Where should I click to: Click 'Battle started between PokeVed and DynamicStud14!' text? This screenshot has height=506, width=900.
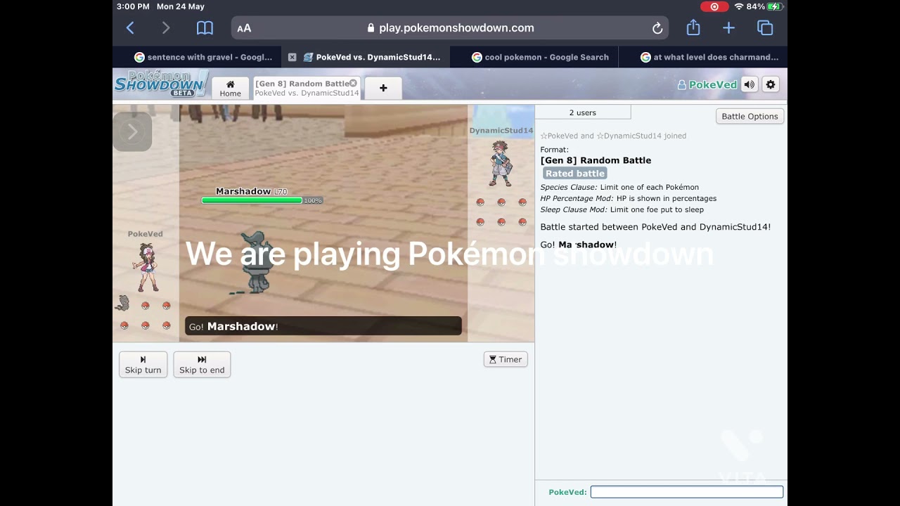(x=655, y=227)
